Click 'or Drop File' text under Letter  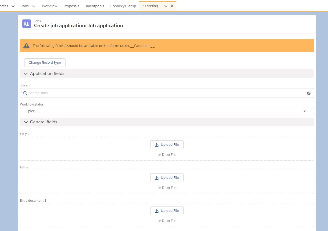pyautogui.click(x=167, y=188)
